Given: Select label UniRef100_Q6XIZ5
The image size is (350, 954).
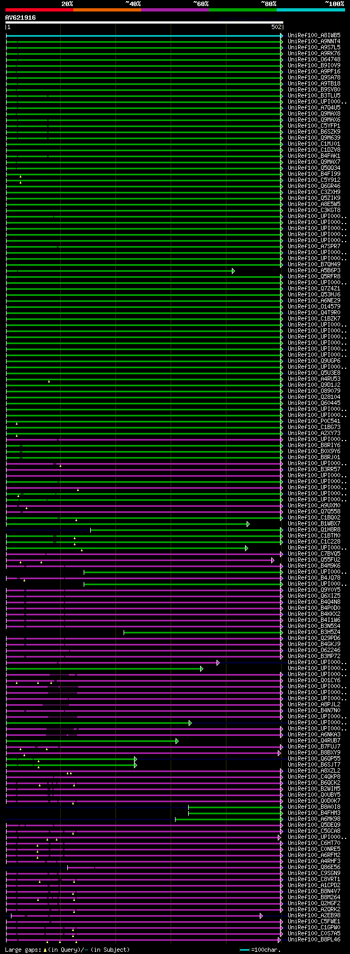Looking at the screenshot, I should pyautogui.click(x=314, y=596).
